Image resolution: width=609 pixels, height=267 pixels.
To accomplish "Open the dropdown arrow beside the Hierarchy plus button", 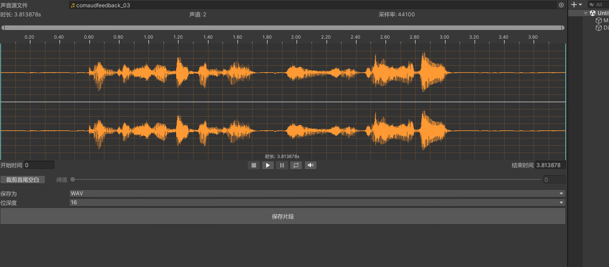I will (580, 5).
